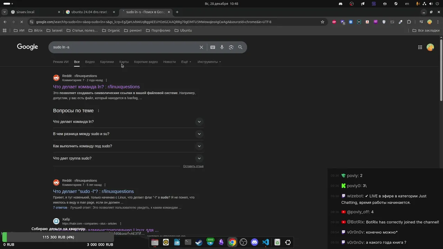The height and width of the screenshot is (249, 443).
Task: Open Google account avatar on search page
Action: point(430,47)
